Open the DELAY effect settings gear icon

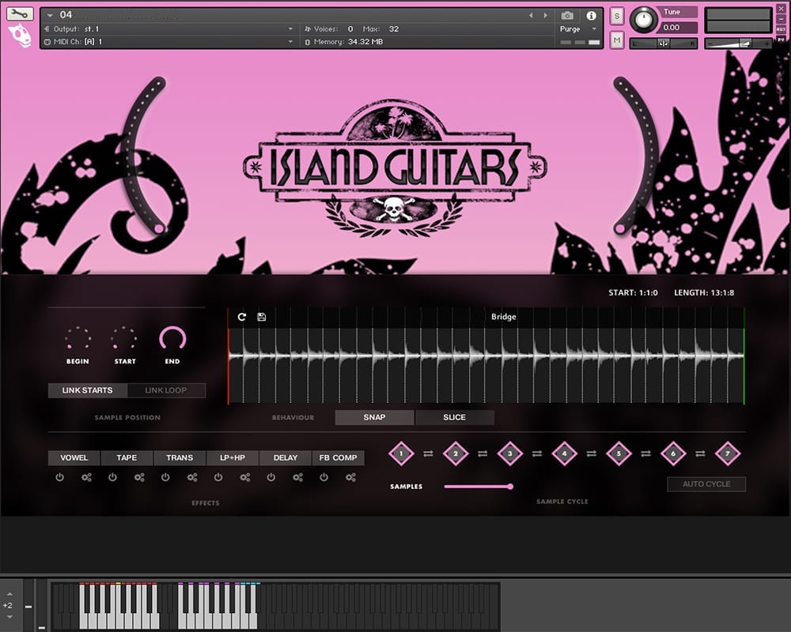tap(297, 477)
